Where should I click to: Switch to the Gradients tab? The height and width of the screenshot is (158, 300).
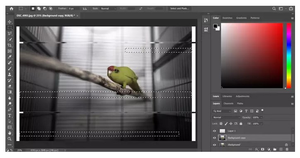pyautogui.click(x=241, y=18)
